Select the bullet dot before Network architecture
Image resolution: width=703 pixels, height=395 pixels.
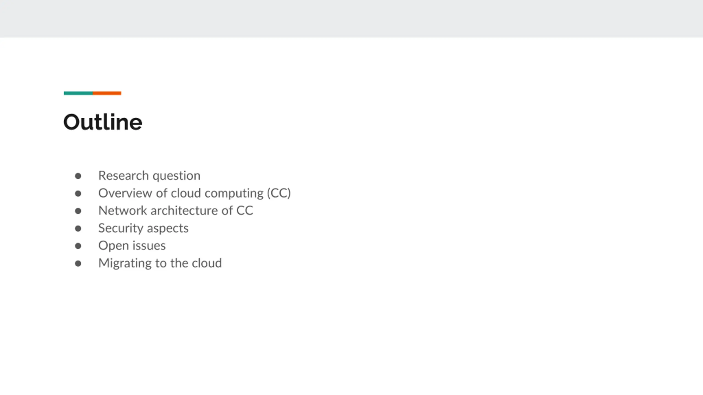point(78,211)
